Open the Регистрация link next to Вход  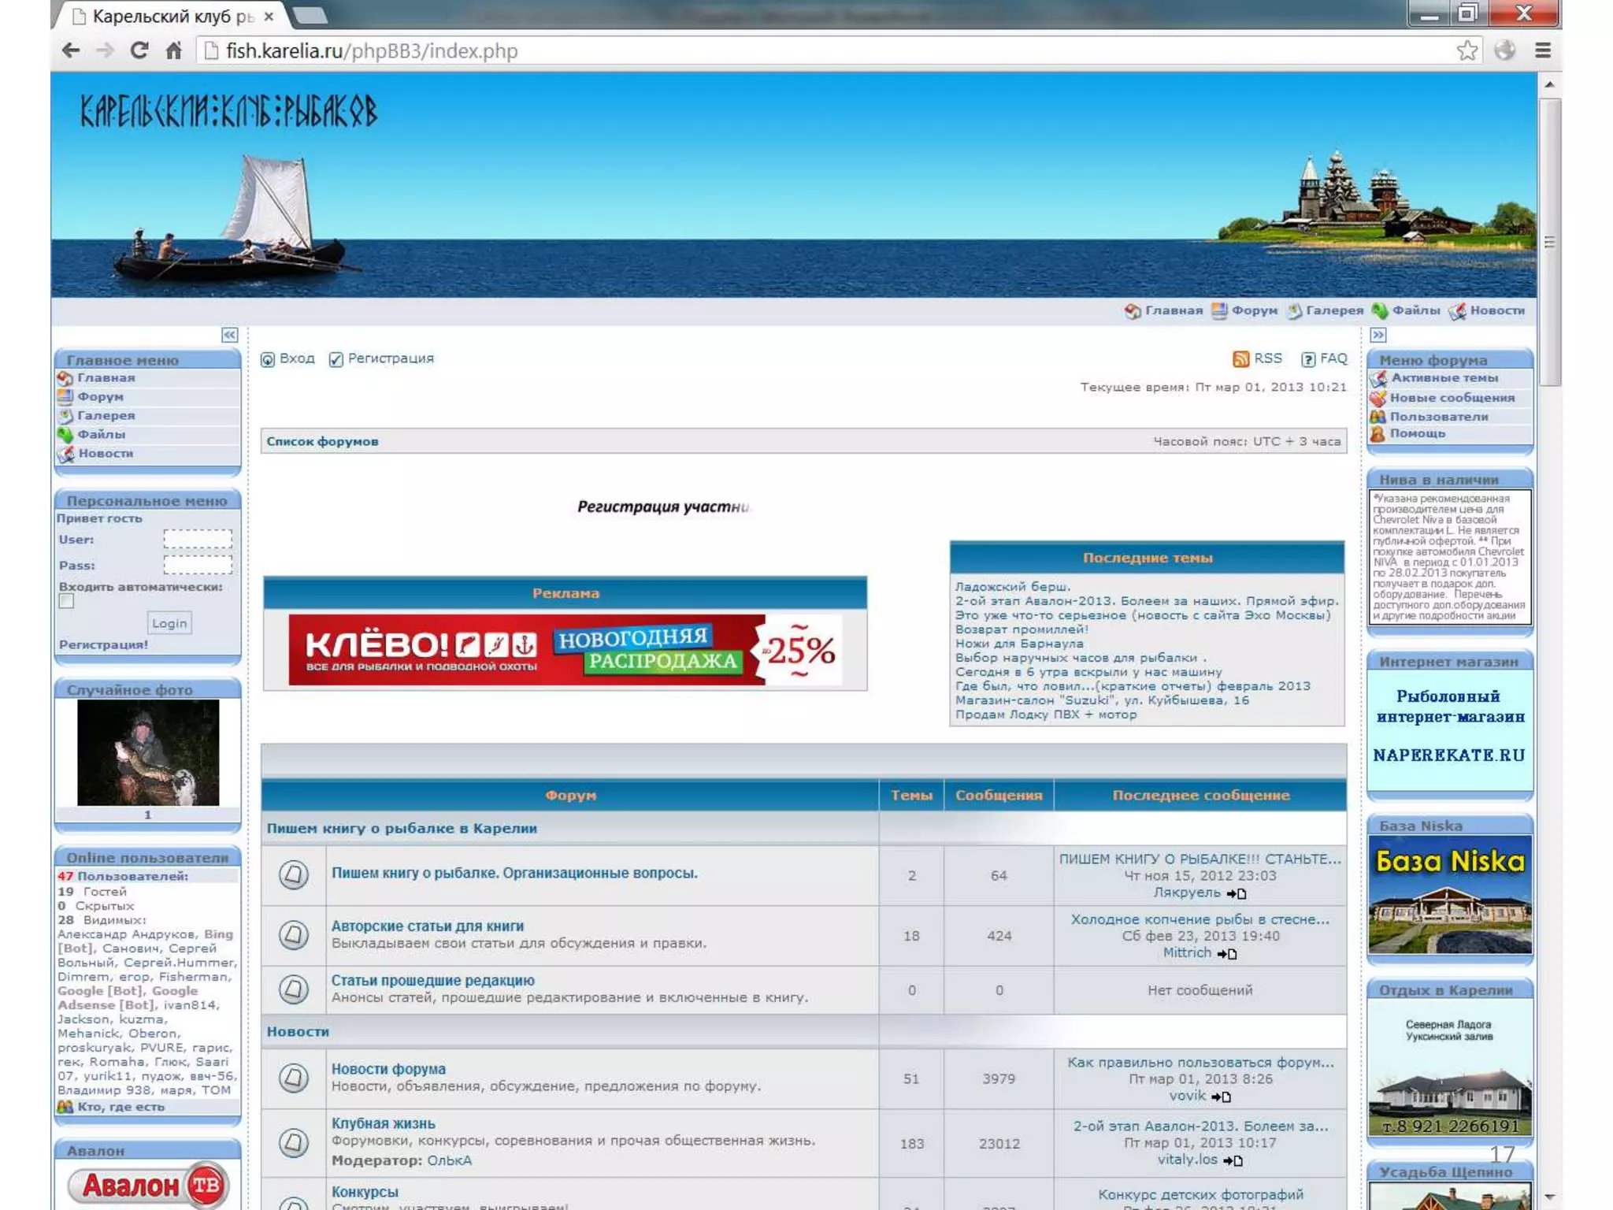click(390, 358)
